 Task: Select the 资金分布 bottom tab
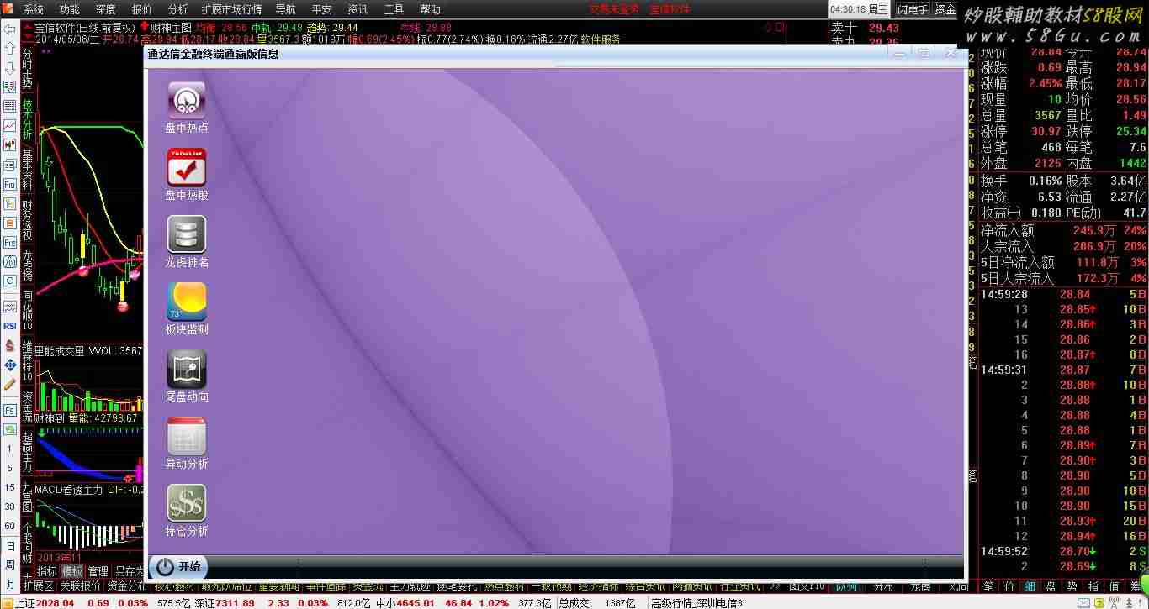point(127,586)
